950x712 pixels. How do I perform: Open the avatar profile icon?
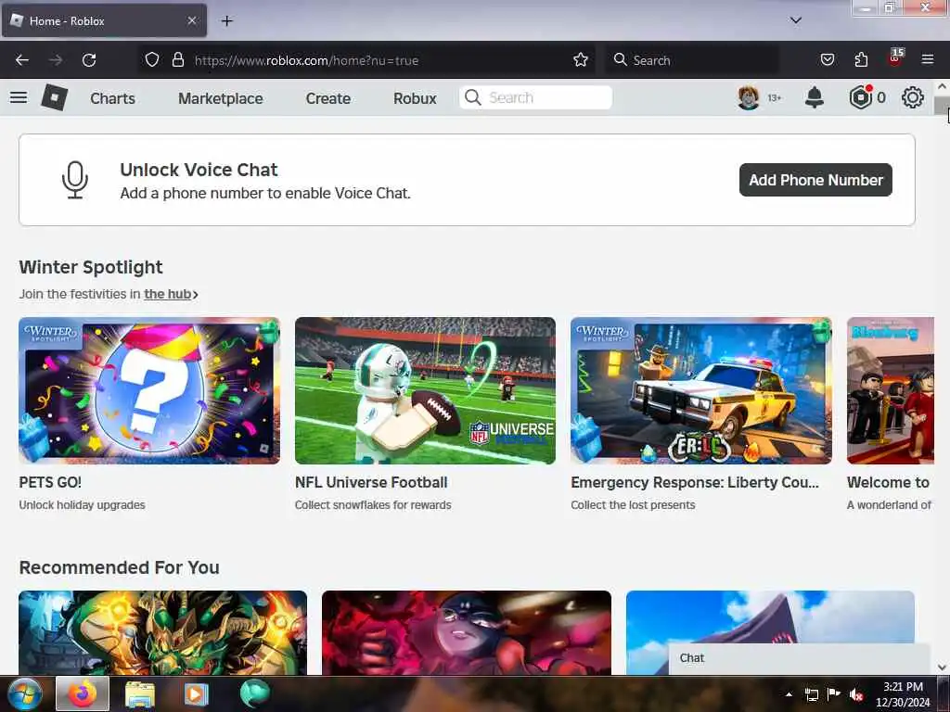click(x=749, y=97)
